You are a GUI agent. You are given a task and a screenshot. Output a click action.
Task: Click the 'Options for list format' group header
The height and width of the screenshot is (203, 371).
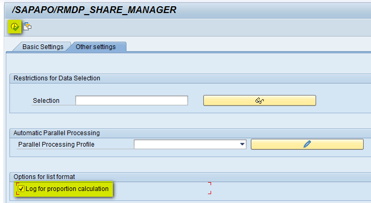(x=44, y=177)
